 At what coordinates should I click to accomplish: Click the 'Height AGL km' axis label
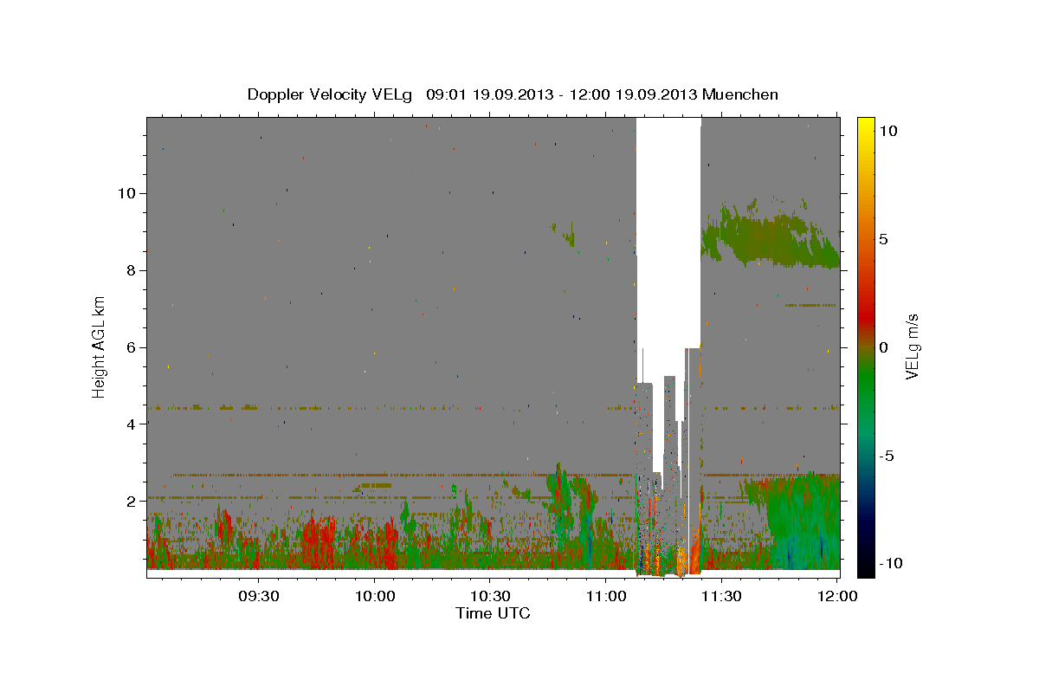click(100, 346)
